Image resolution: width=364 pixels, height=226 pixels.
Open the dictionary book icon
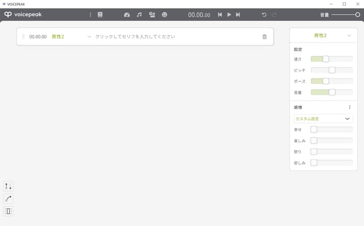(x=100, y=15)
